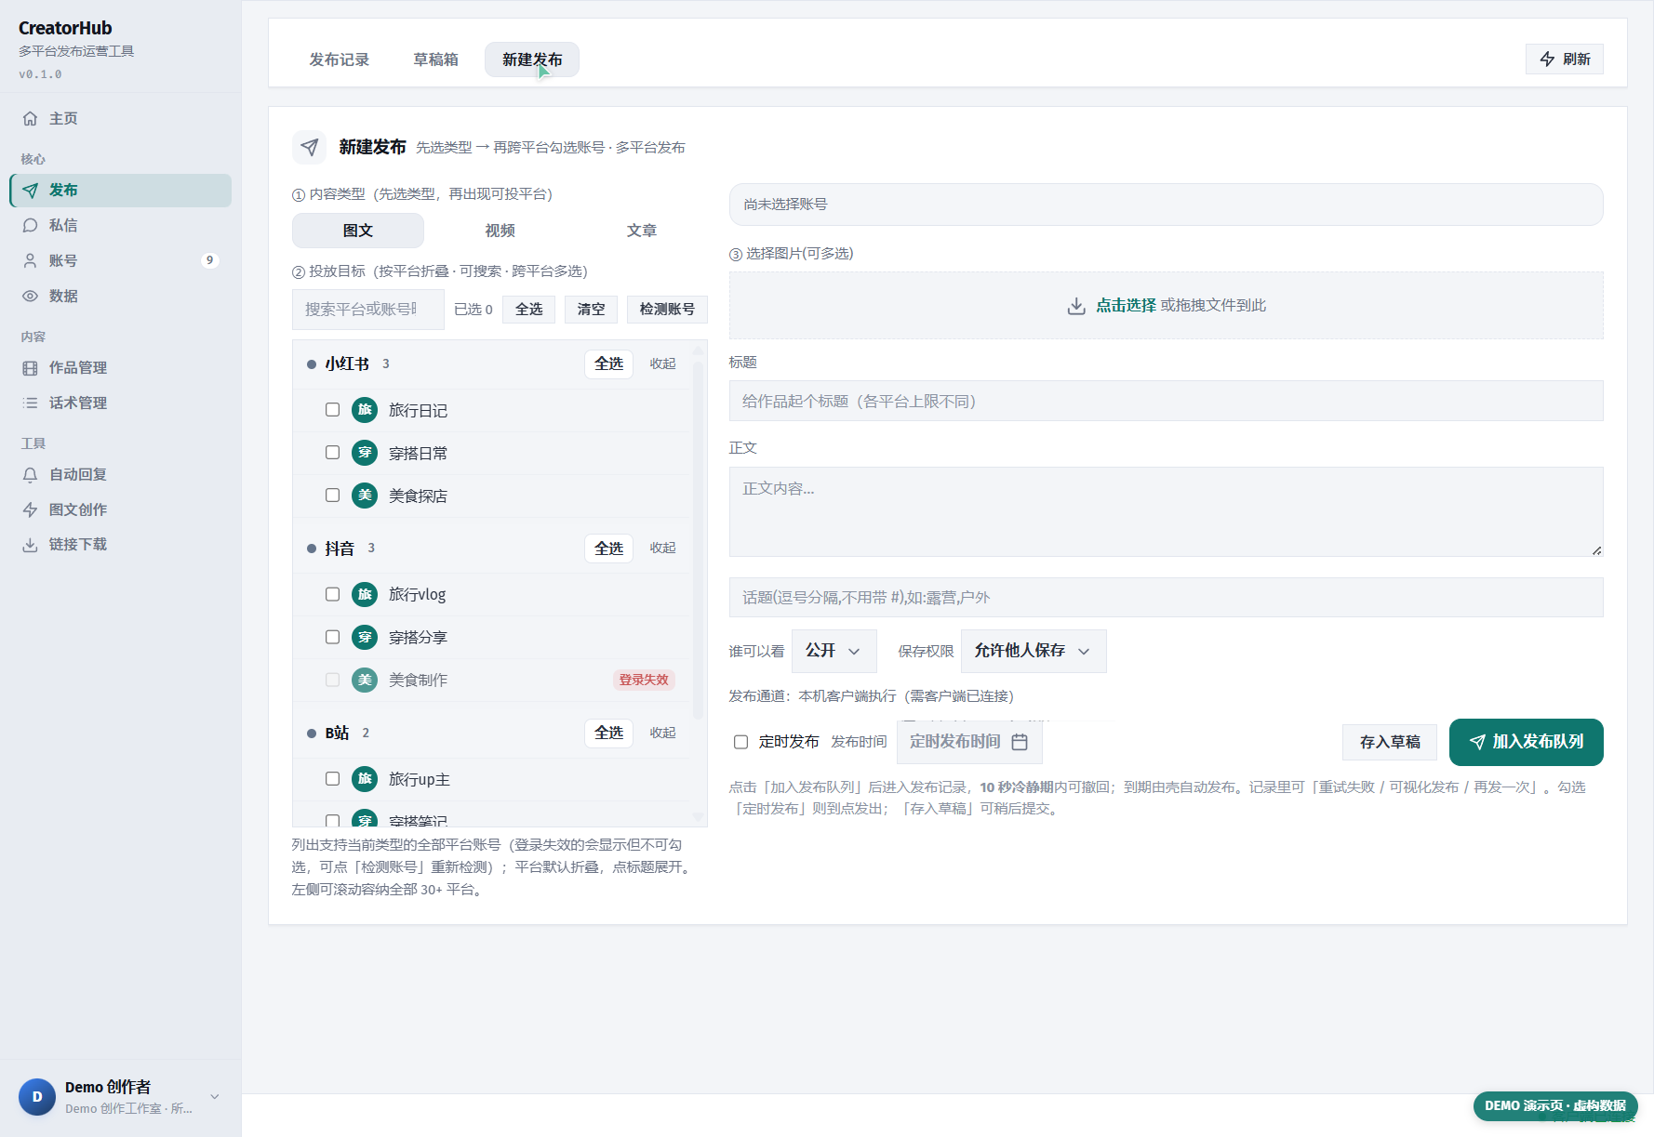The image size is (1654, 1137).
Task: Open 作品管理 film icon
Action: click(x=31, y=368)
